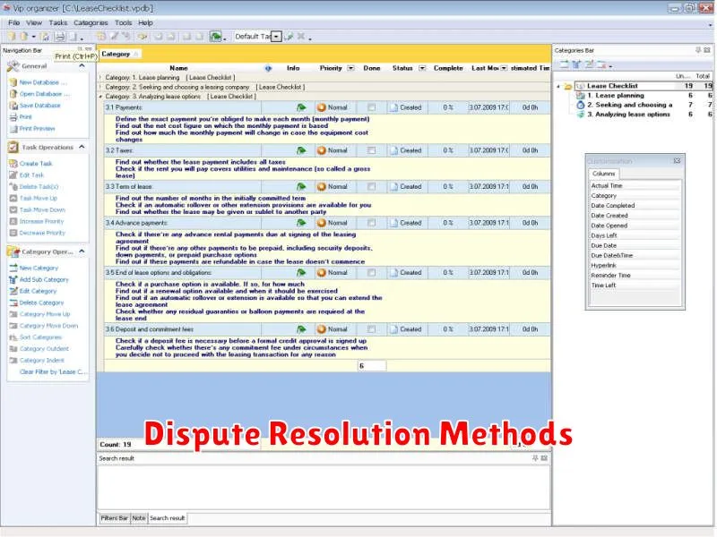Screen dimensions: 717x537
Task: Close the Customization columns window
Action: (677, 161)
